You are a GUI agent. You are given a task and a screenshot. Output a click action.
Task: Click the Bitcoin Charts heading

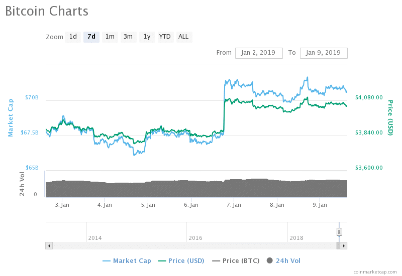coord(47,11)
